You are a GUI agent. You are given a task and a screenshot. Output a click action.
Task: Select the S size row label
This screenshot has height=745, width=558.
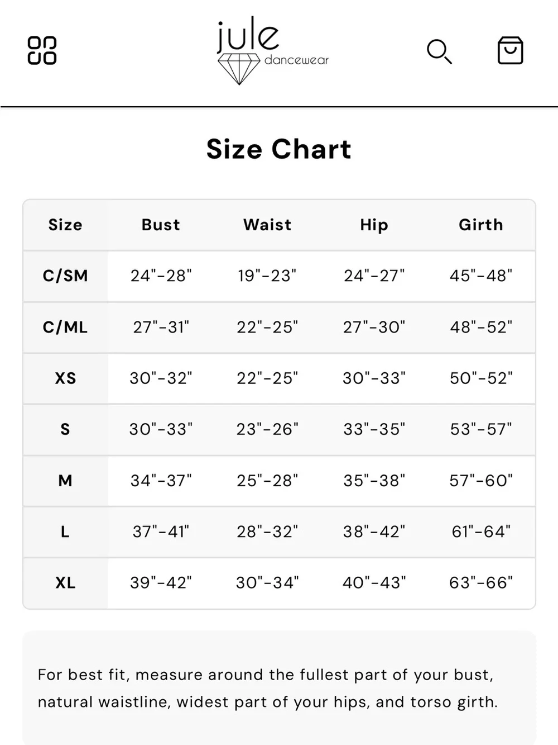(65, 429)
